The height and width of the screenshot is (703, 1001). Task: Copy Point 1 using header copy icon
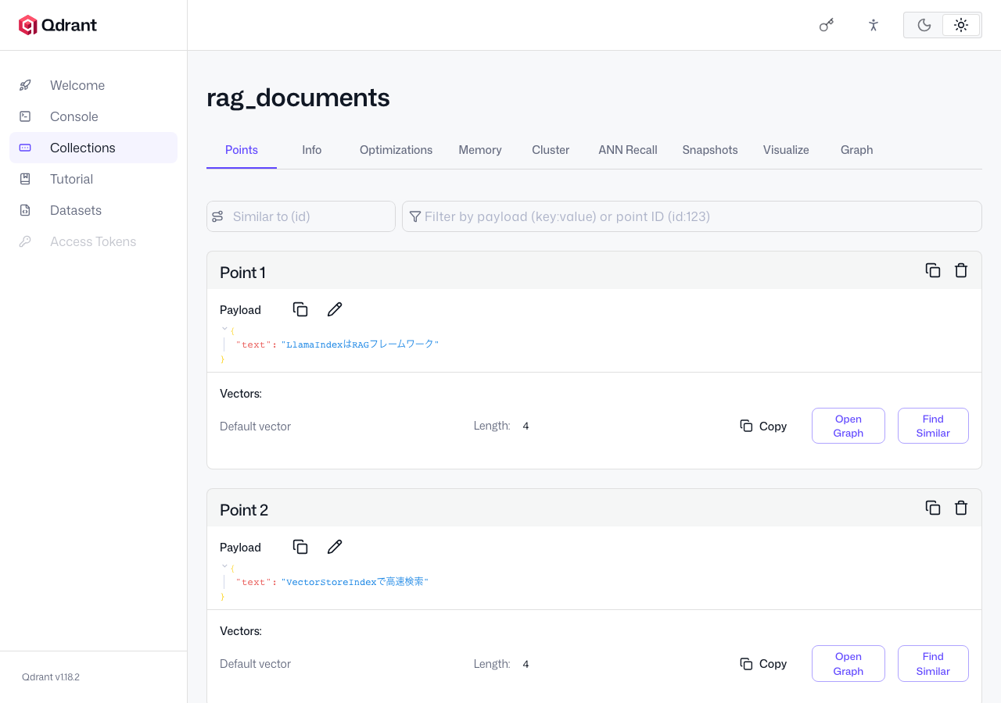pos(933,270)
